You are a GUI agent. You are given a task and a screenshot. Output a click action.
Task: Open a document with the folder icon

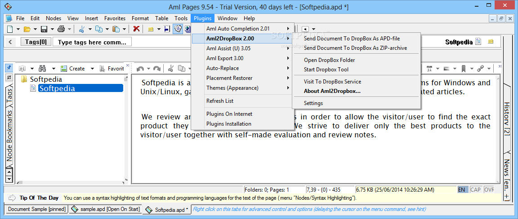pyautogui.click(x=27, y=29)
